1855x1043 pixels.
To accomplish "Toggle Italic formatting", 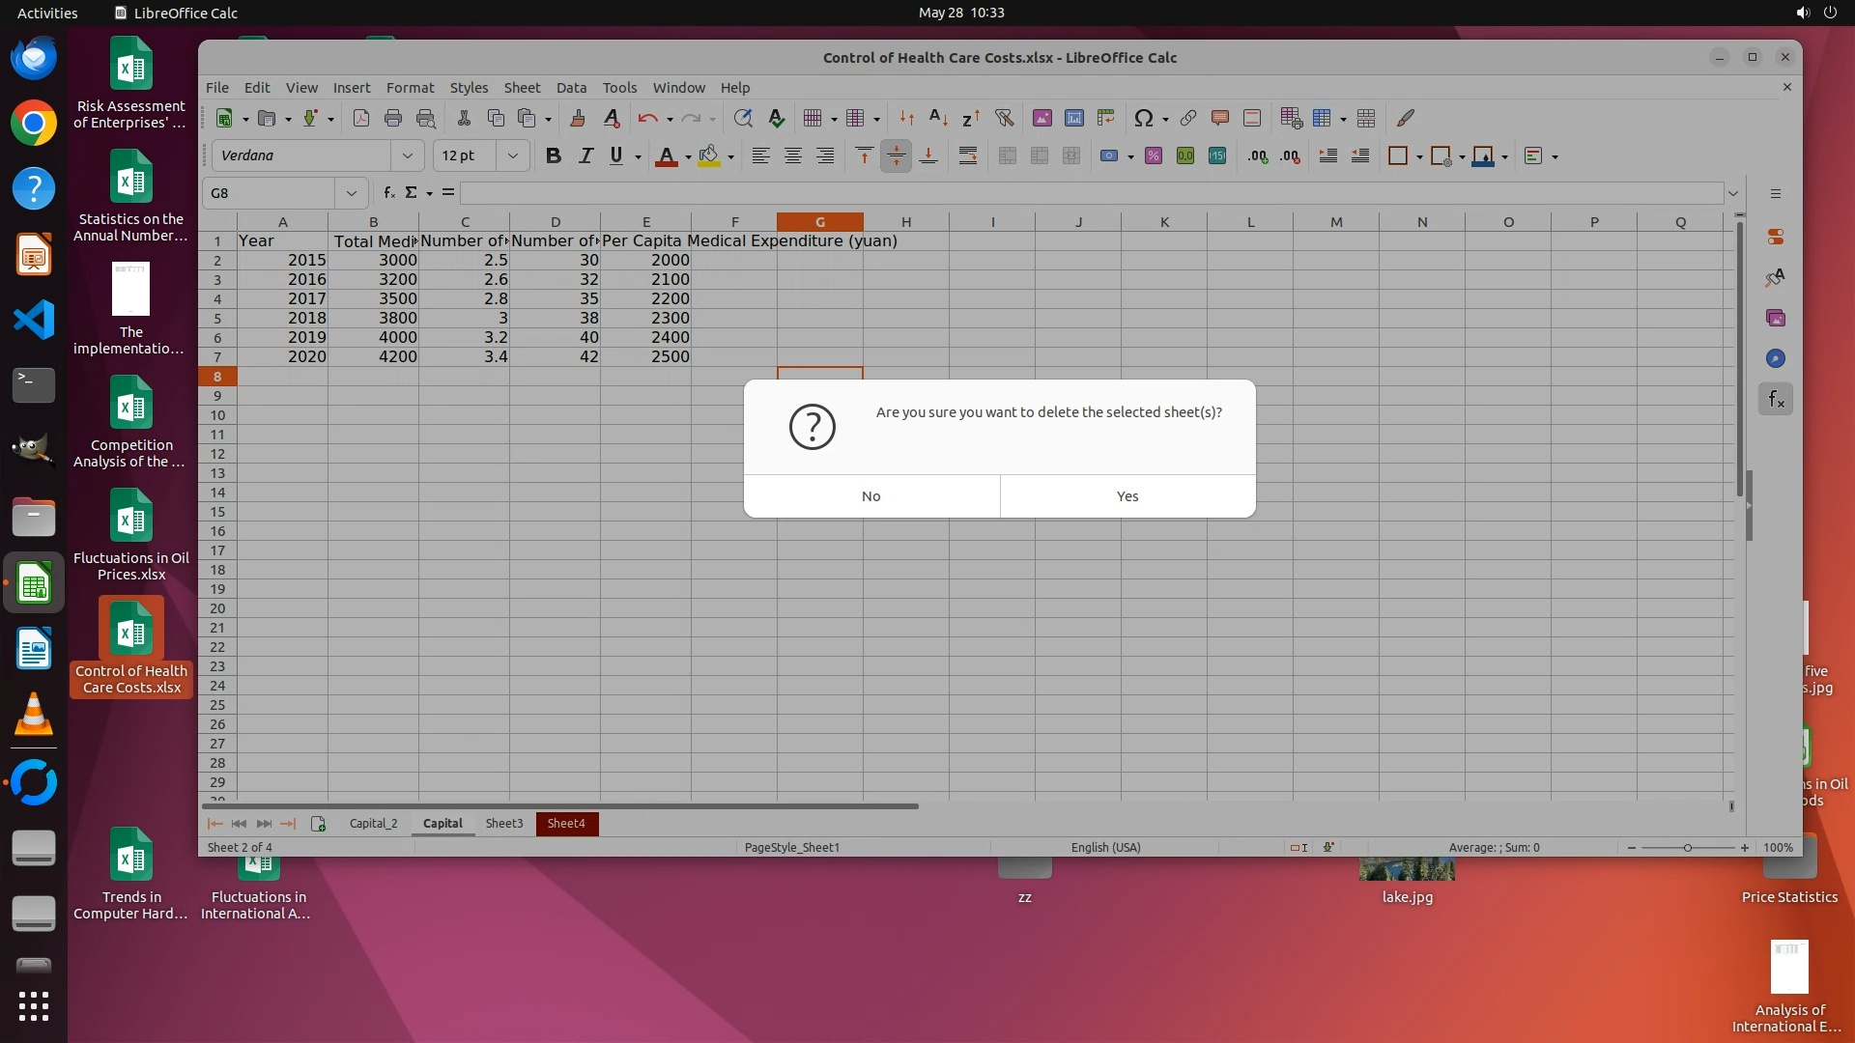I will pos(585,155).
